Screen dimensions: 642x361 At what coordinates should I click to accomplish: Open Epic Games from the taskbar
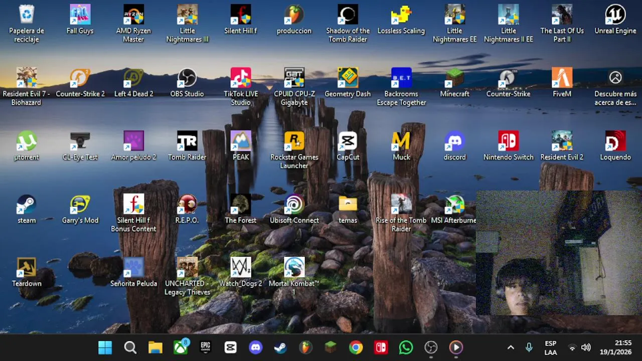[206, 347]
